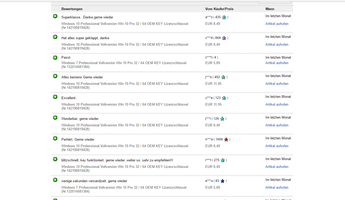Image resolution: width=345 pixels, height=200 pixels.
Task: Click positive rating icon next to 'Passt'
Action: (55, 57)
